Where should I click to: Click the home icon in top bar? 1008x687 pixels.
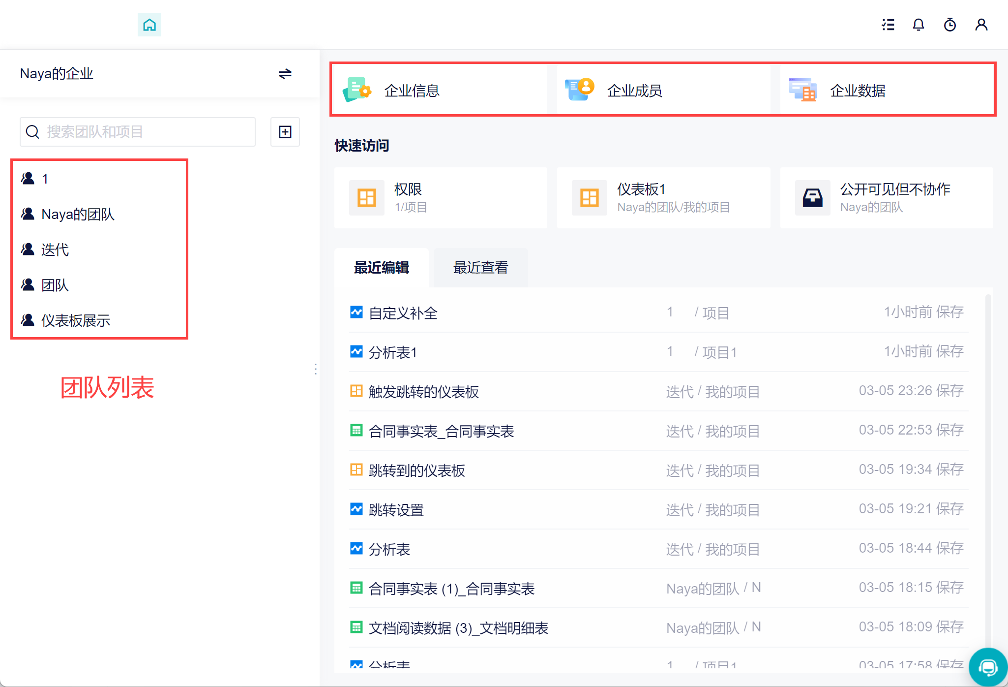tap(149, 25)
